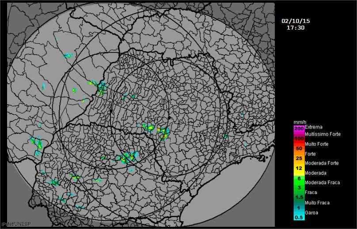
Task: Select the 50 mm/h orange-red swatch
Action: coord(299,149)
